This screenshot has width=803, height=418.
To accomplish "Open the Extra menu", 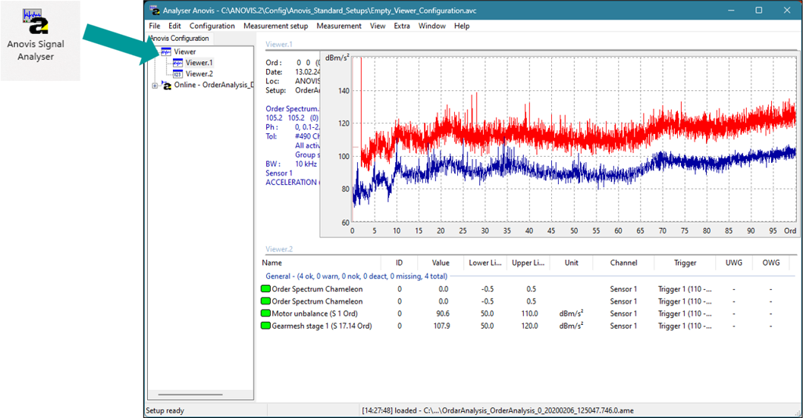I will point(402,26).
